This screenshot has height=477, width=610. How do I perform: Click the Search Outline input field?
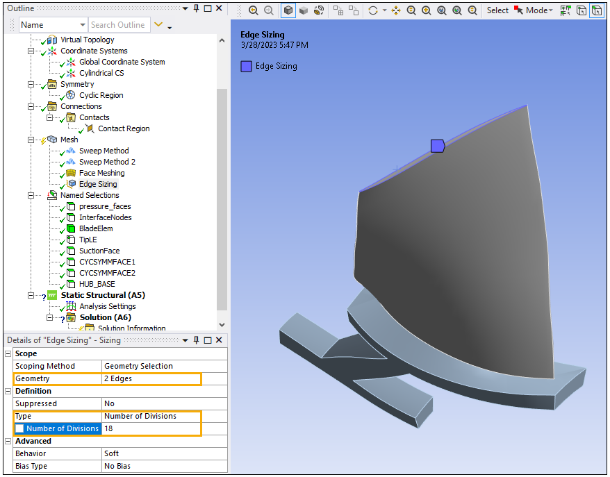point(118,25)
